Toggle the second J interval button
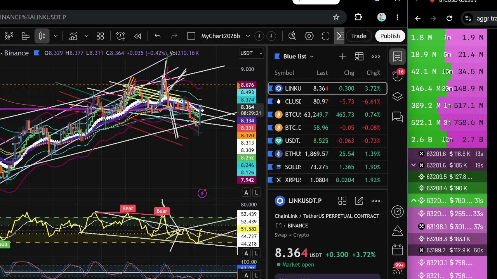This screenshot has width=497, height=279. [x=271, y=36]
